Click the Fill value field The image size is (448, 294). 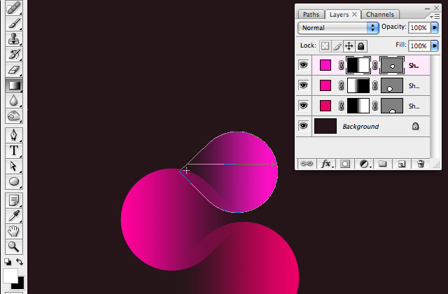419,45
